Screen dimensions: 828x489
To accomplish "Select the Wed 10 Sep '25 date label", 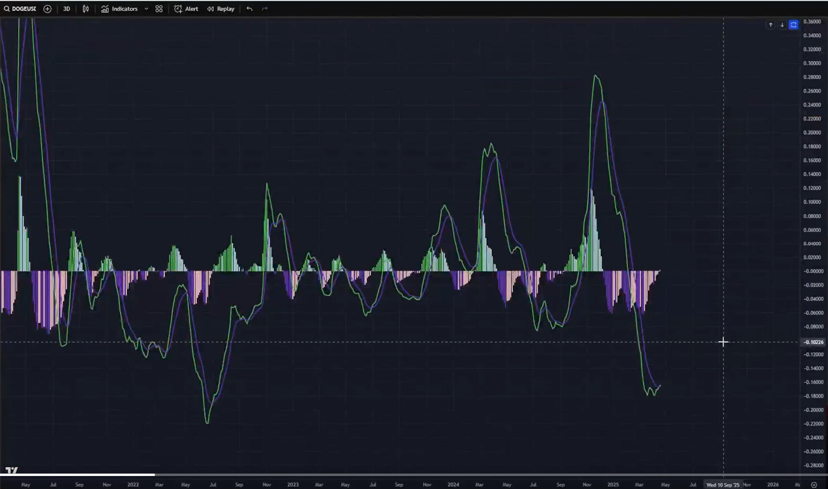I will (723, 485).
